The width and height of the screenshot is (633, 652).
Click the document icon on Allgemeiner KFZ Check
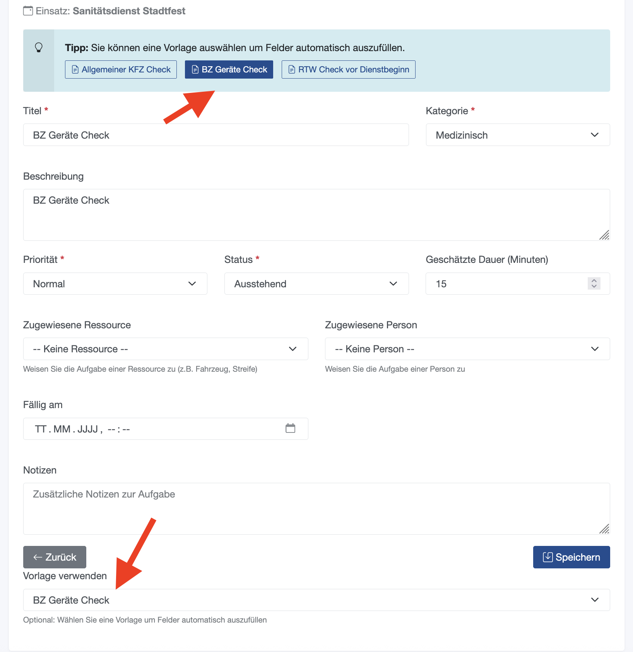pos(75,70)
